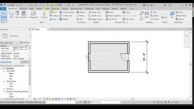Open the Component tool
Image resolution: width=194 pixels, height=109 pixels.
[33, 15]
